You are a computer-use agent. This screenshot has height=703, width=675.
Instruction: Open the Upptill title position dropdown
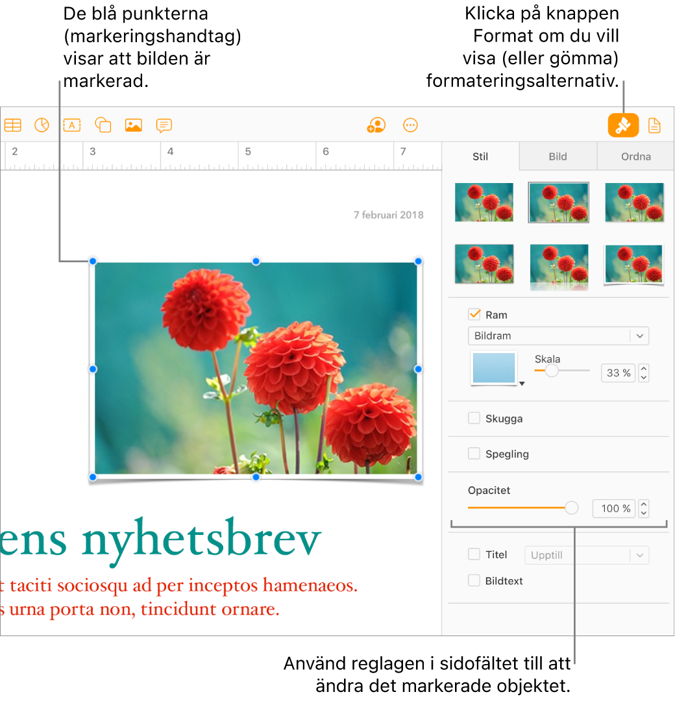(587, 555)
